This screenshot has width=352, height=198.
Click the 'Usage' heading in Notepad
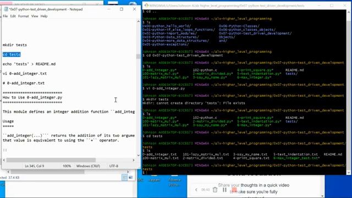[x=8, y=121]
